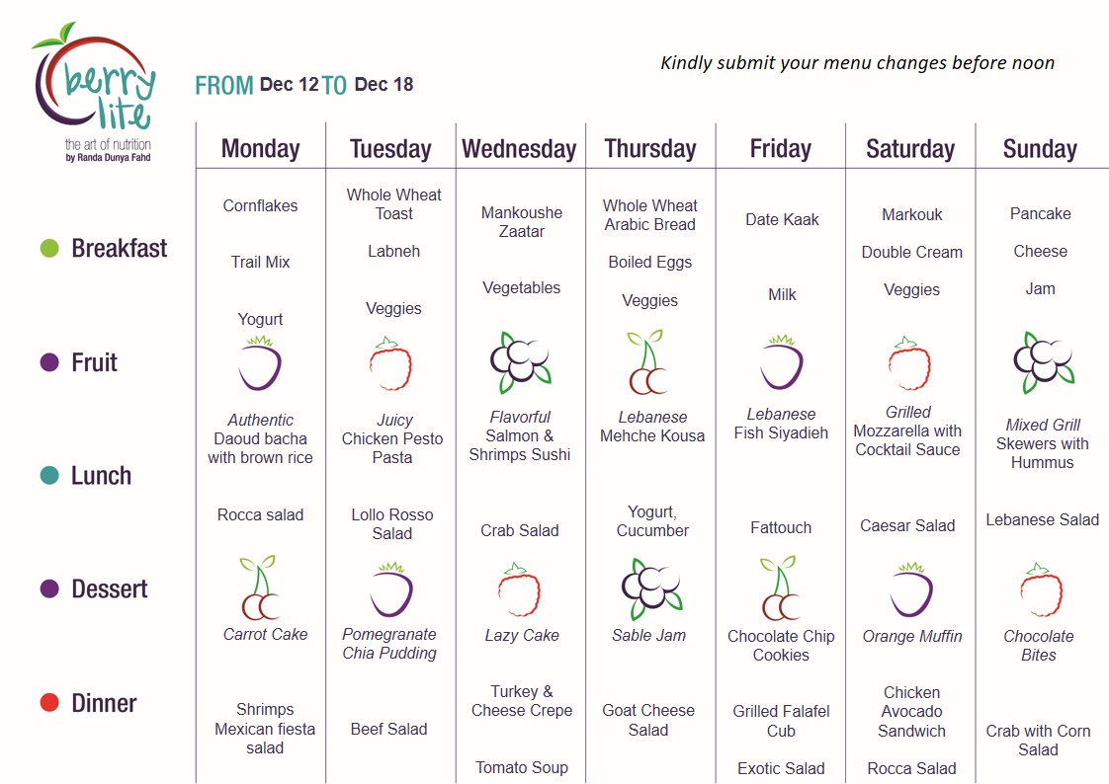
Task: Click the Fruit row label
Action: (x=94, y=362)
